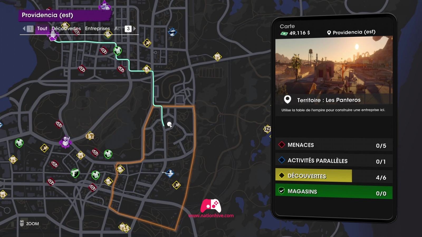
Task: Switch to the Entreprises tab
Action: pyautogui.click(x=97, y=28)
